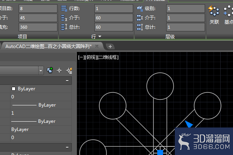233x155 pixels.
Task: Expand the Rows panel dropdown arrow
Action: coord(100,36)
